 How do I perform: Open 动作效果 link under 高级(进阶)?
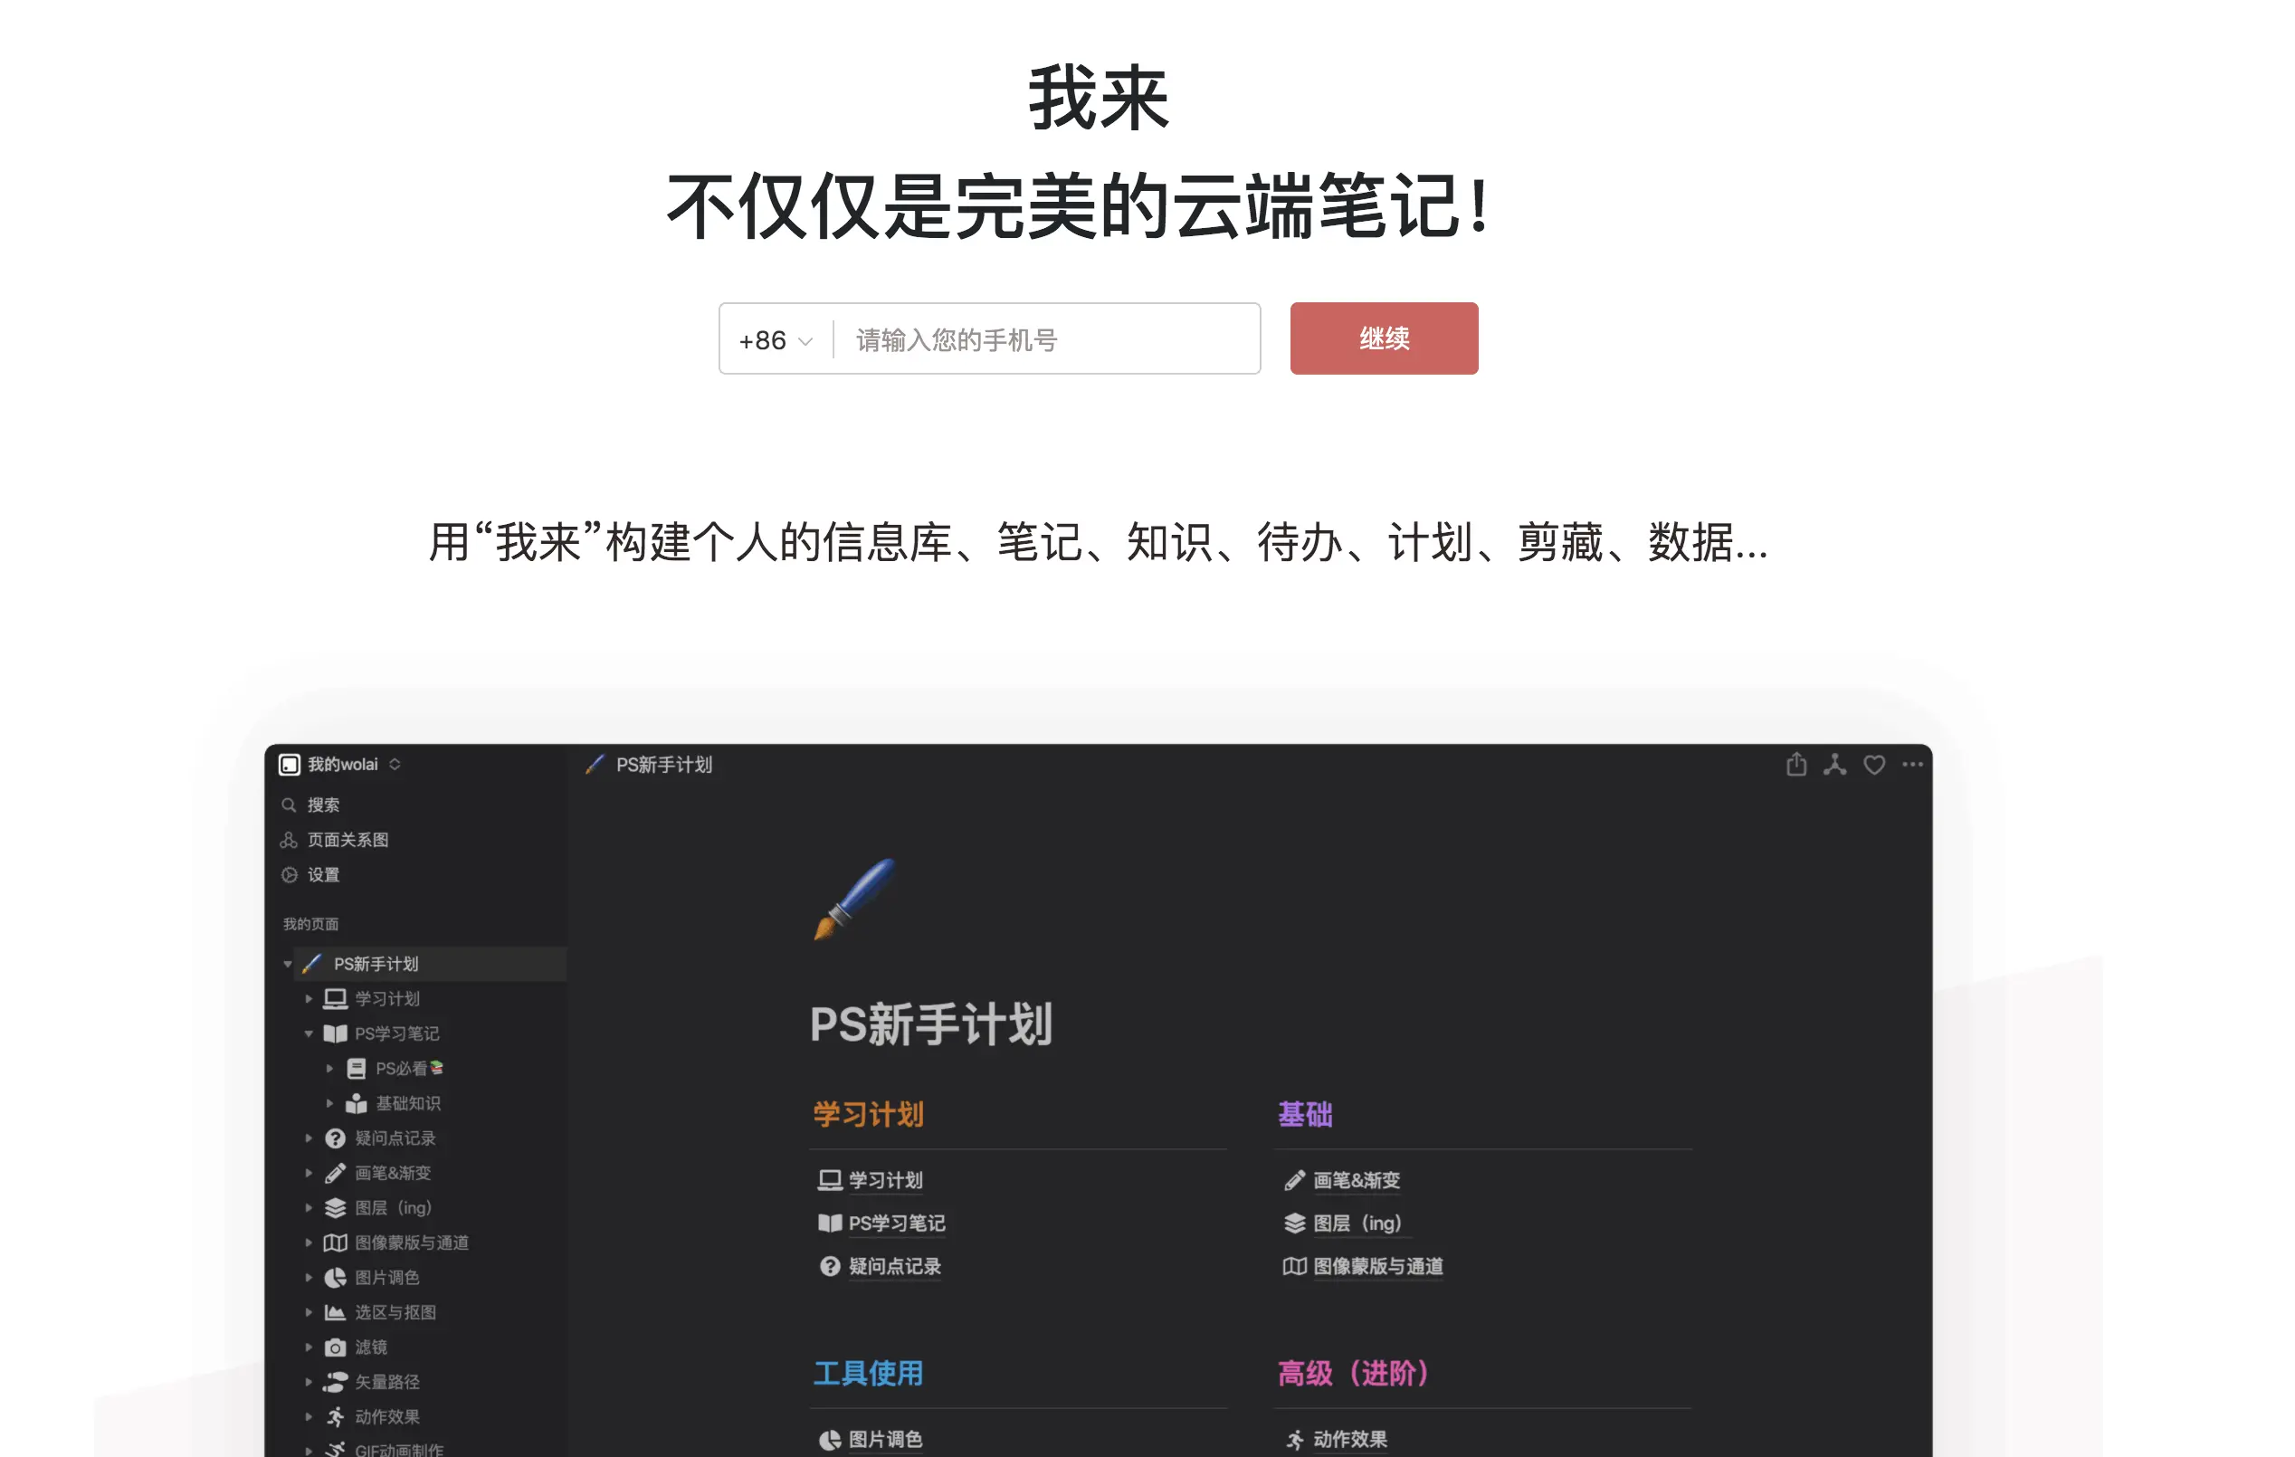point(1349,1439)
